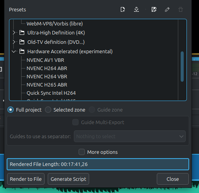Screen dimensions: 199x193
Task: Click the Generate Script button
Action: [x=68, y=179]
